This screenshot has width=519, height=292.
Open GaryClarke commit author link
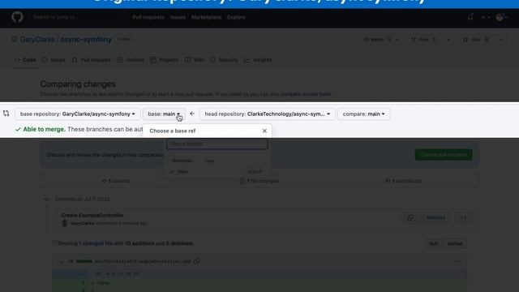(82, 224)
